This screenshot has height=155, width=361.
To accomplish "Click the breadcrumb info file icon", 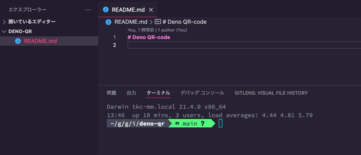I will [x=109, y=22].
